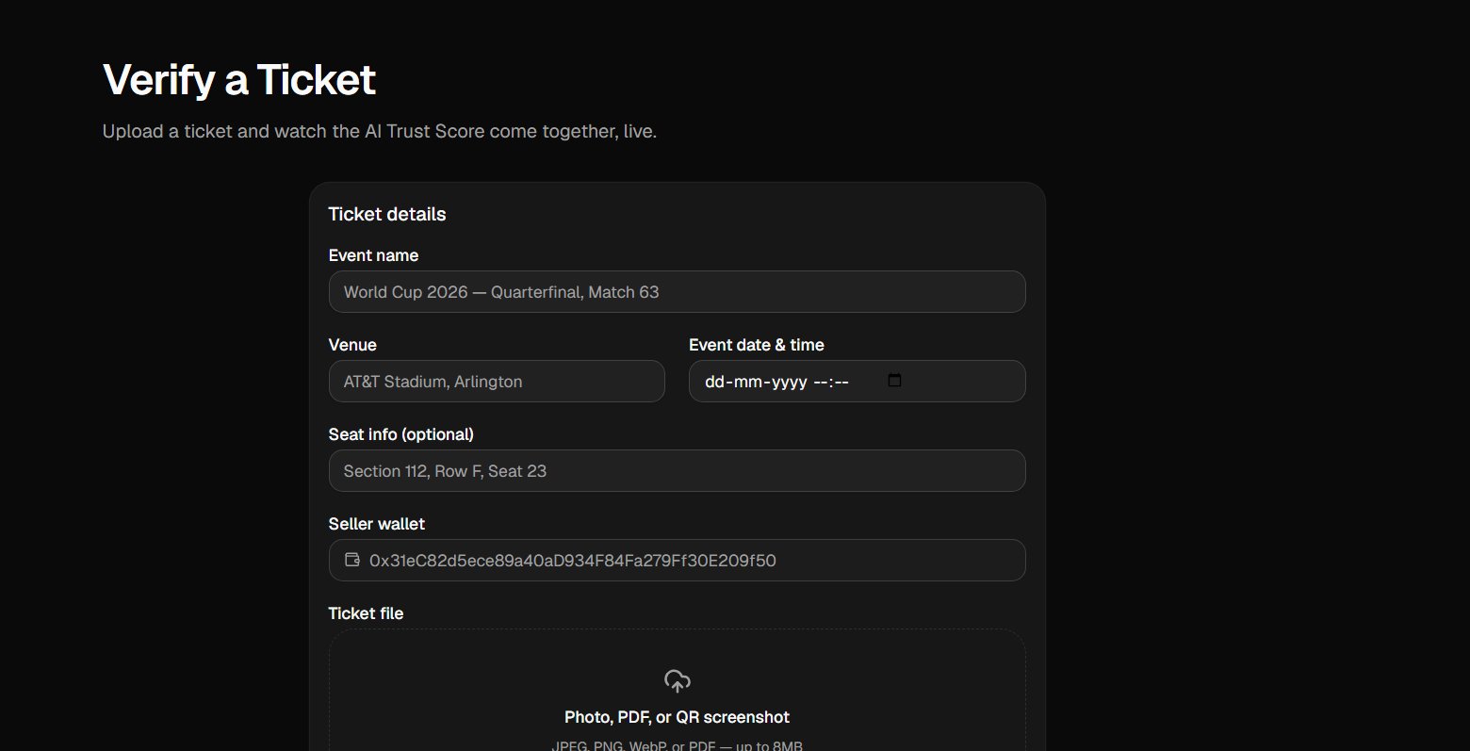This screenshot has width=1470, height=751.
Task: Click the Event date & time label
Action: (x=757, y=345)
